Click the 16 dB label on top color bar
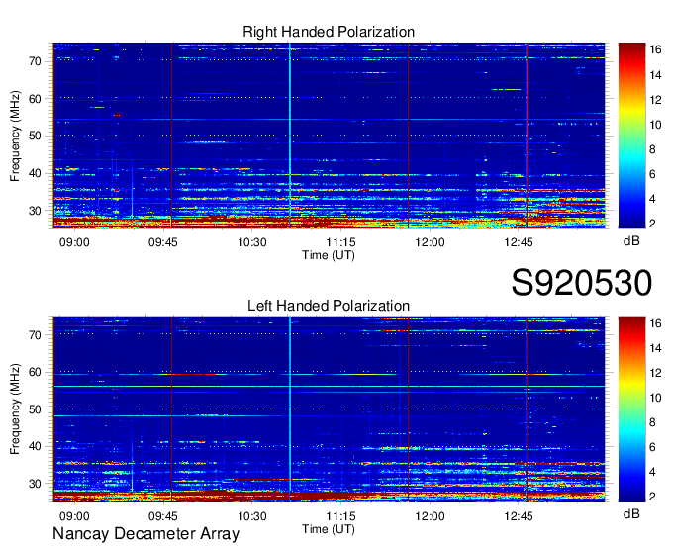Viewport: 673px width, 546px height. (655, 50)
